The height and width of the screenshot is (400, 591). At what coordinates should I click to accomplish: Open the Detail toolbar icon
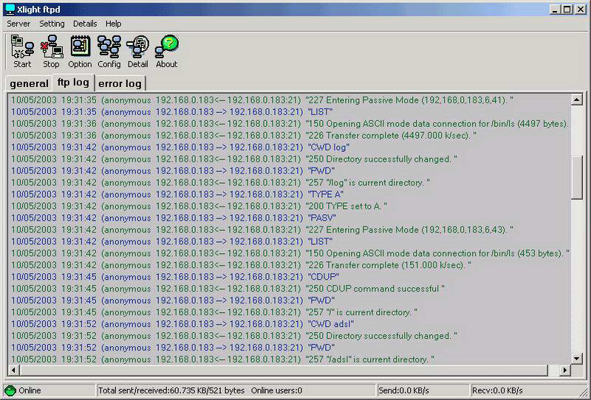[x=137, y=52]
